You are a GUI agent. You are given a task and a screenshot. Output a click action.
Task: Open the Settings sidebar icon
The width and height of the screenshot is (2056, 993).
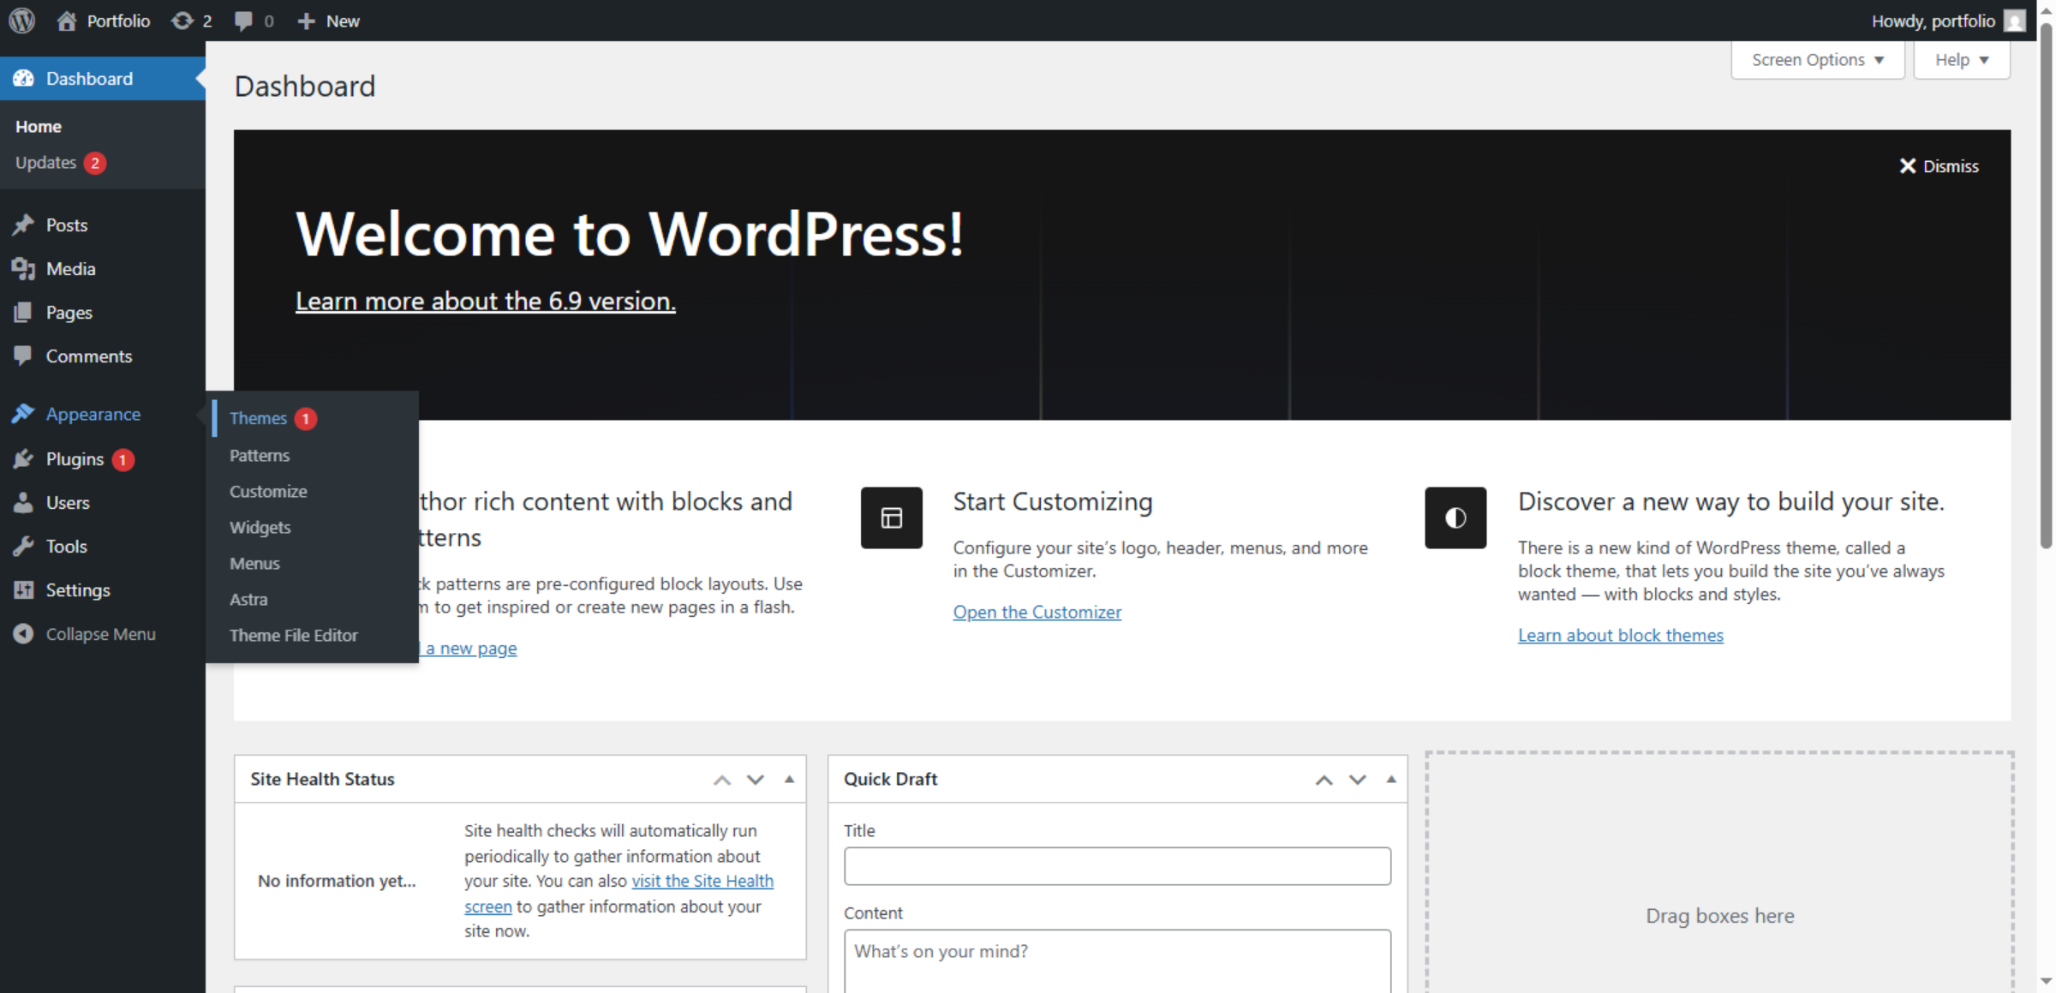pos(23,589)
